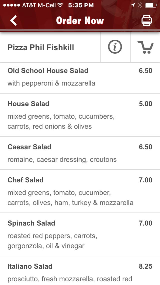Choose Caesar Salad from the menu
Viewport: 160px width, 285px height.
point(29,147)
